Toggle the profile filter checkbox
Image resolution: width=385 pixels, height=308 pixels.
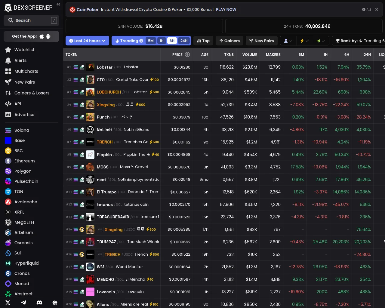[x=288, y=41]
